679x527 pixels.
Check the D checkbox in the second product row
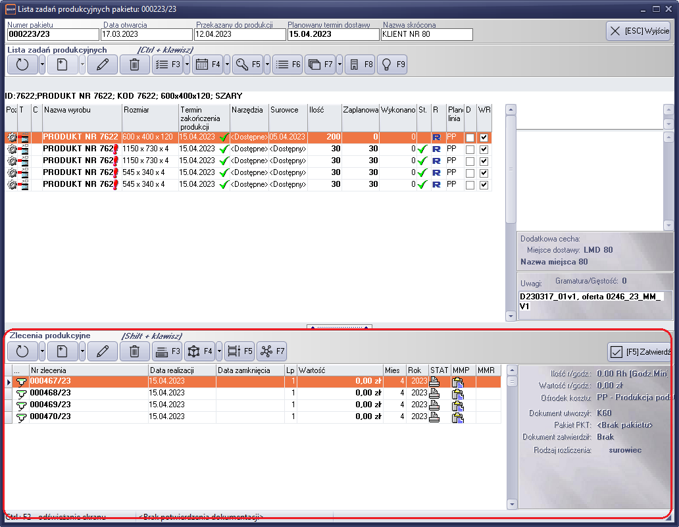pyautogui.click(x=470, y=149)
